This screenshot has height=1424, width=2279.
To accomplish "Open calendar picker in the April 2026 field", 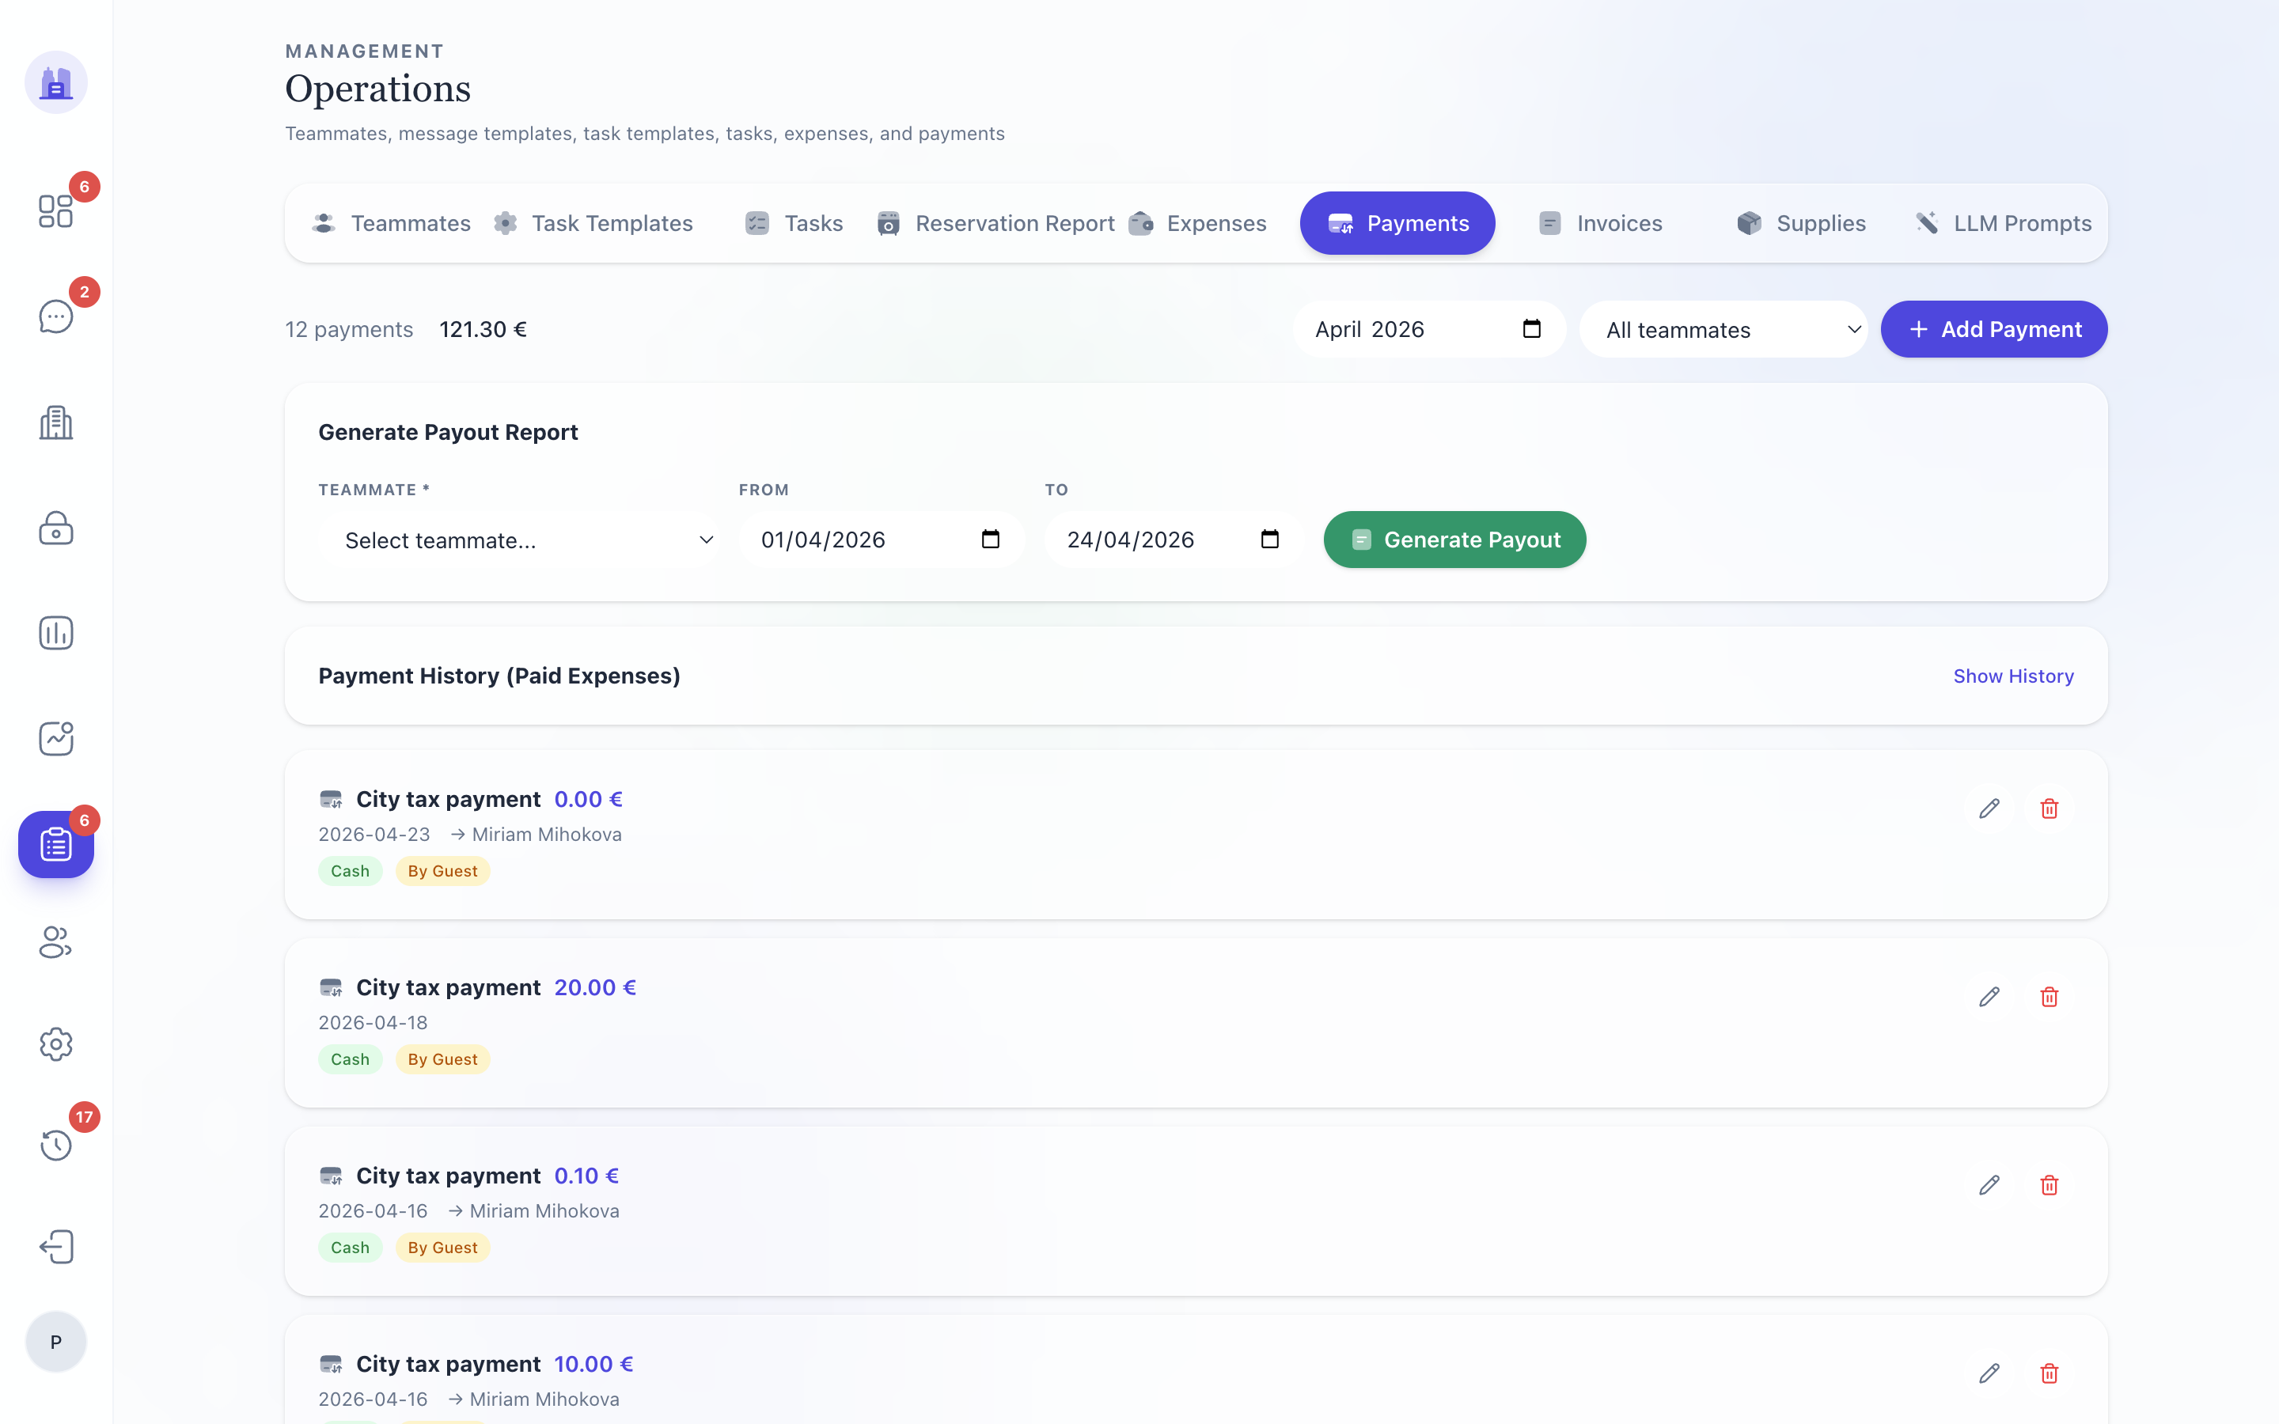I will coord(1531,328).
